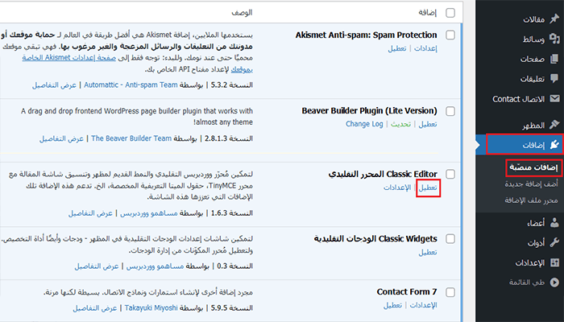Check the Akismet Anti-spam plugin checkbox
The image size is (564, 322).
coord(450,35)
